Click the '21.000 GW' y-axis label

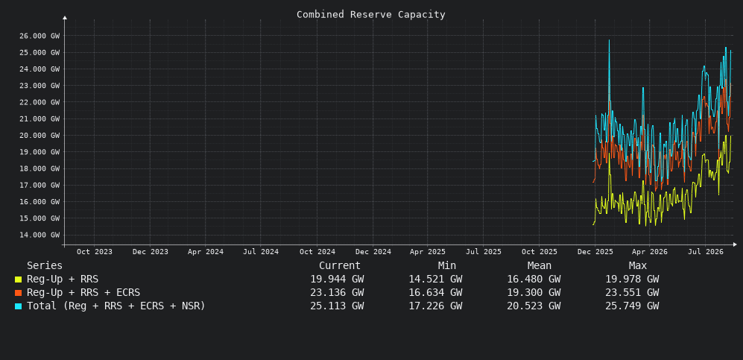point(39,119)
